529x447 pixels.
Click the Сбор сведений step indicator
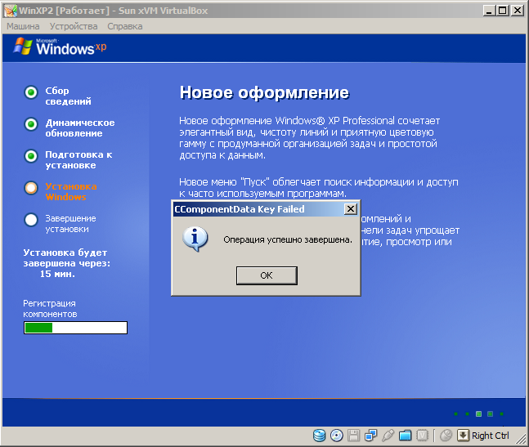pyautogui.click(x=31, y=92)
